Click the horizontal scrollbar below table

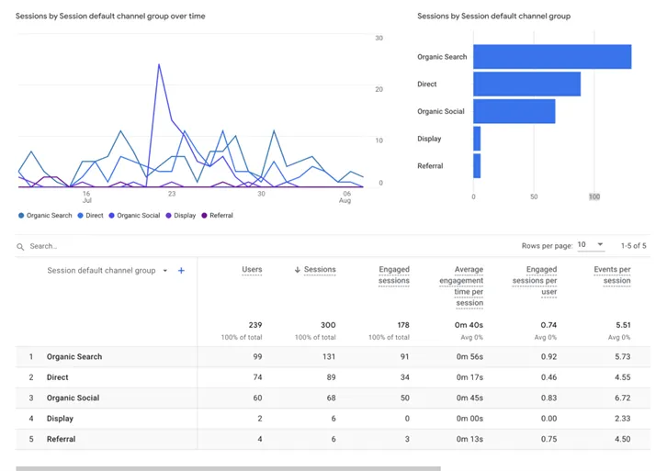(x=228, y=468)
